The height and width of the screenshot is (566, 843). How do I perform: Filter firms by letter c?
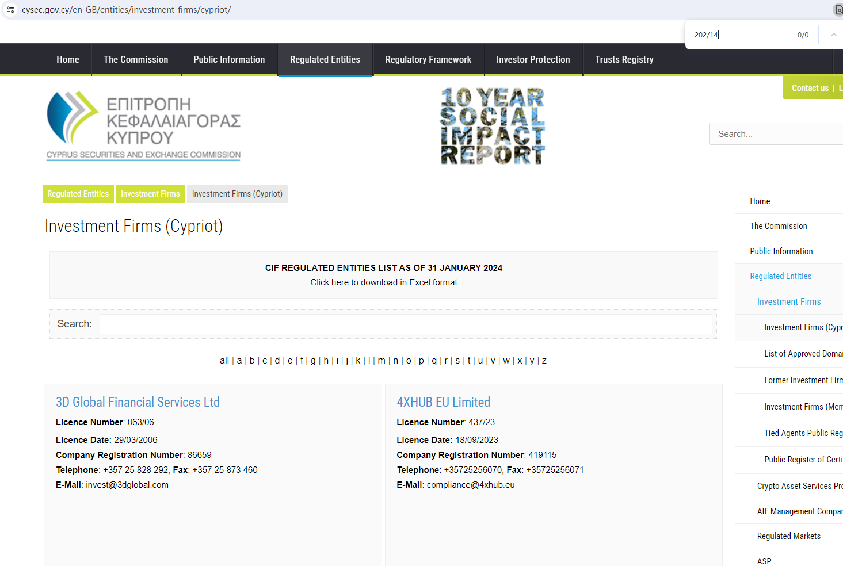click(x=265, y=361)
